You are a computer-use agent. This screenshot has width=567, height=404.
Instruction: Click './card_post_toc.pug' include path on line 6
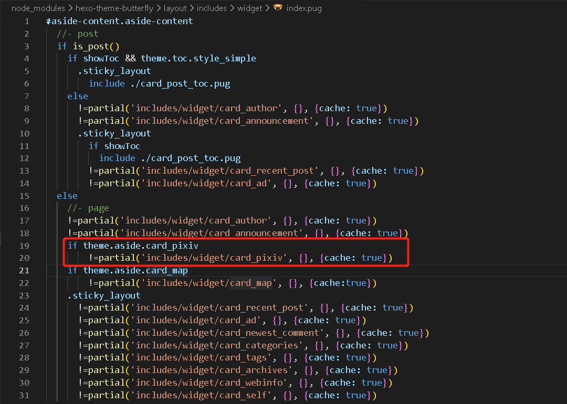coord(177,83)
